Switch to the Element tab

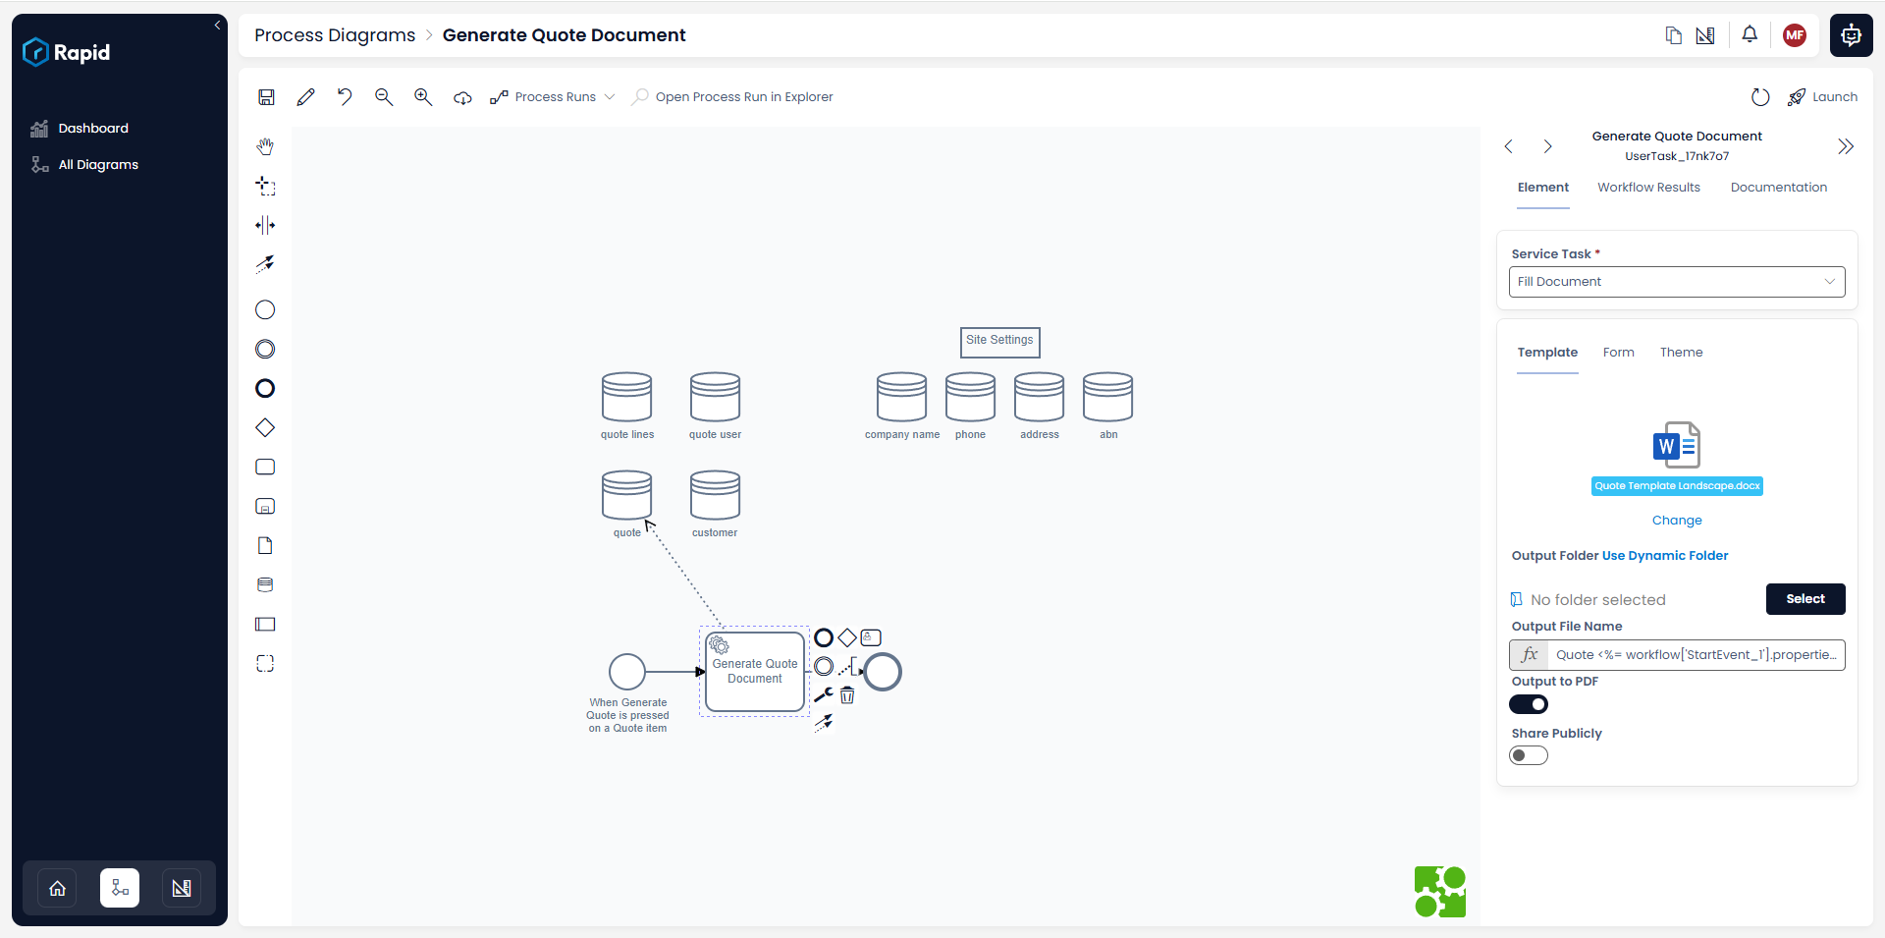[1543, 188]
